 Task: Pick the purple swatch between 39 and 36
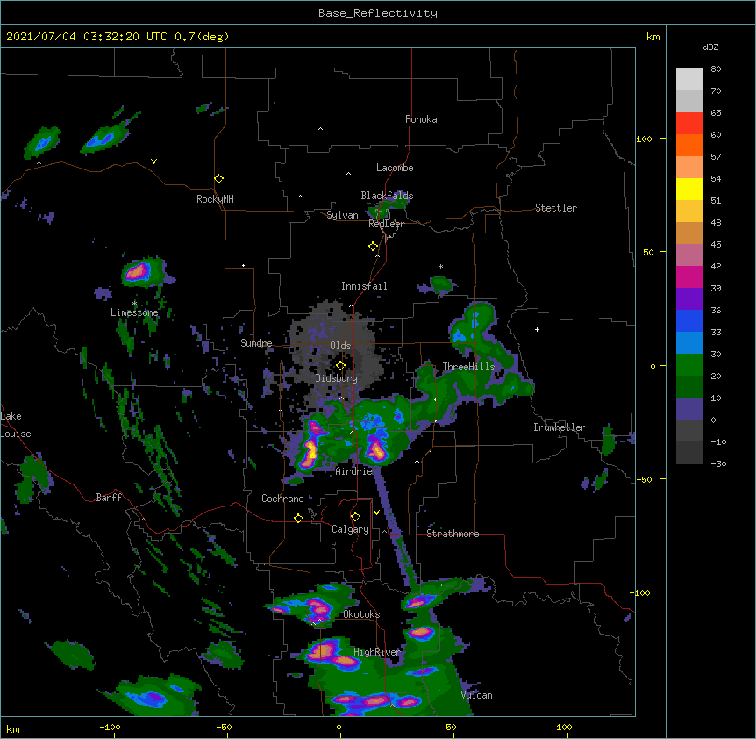[x=689, y=299]
